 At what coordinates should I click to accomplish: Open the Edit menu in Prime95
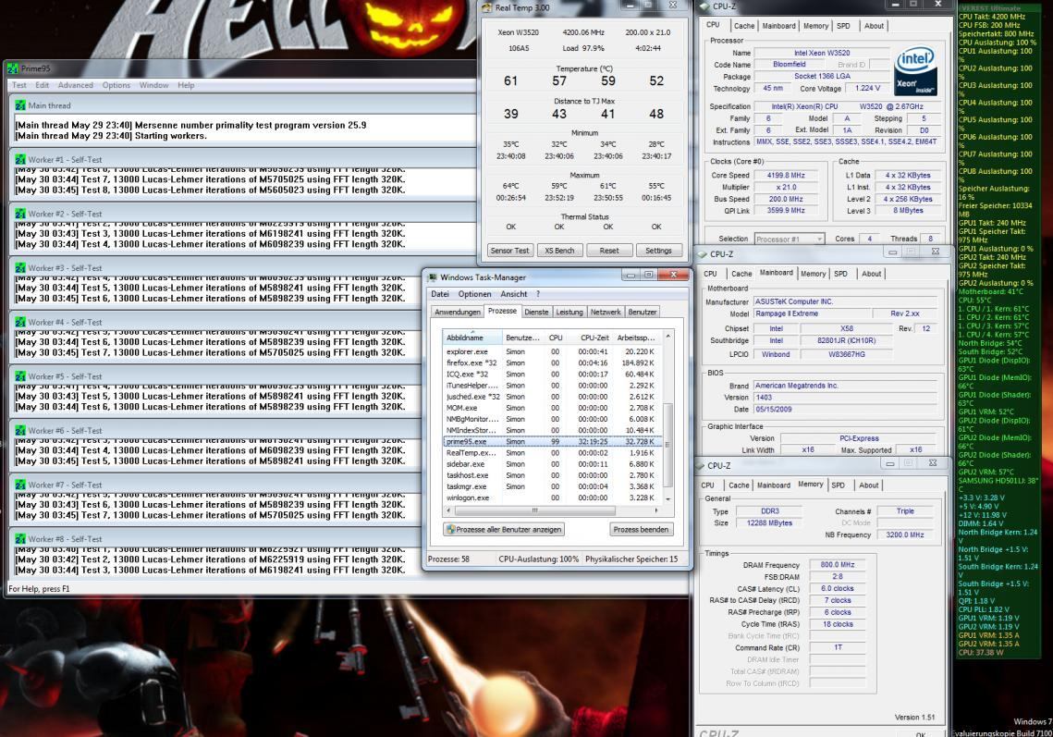tap(43, 85)
